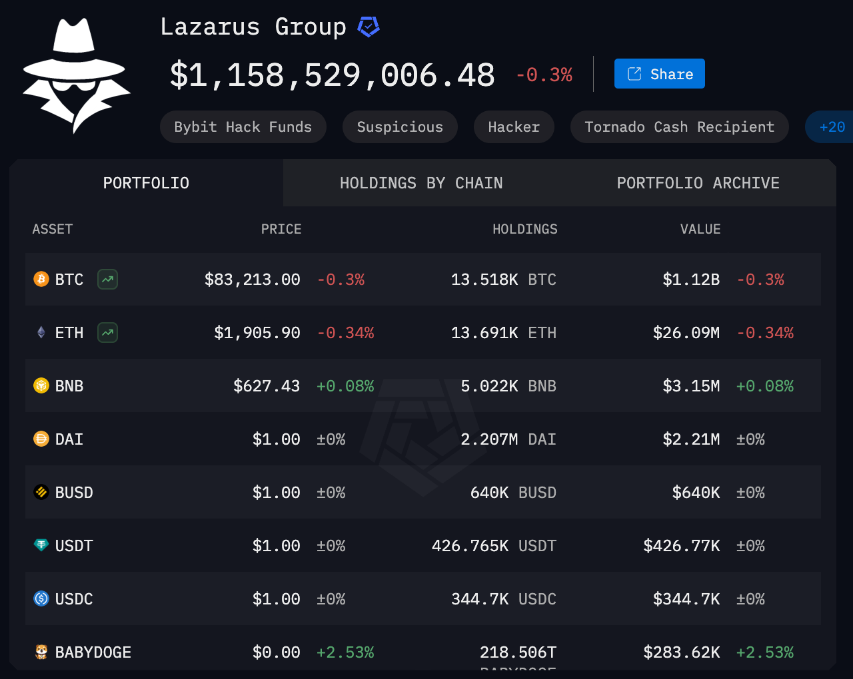Click the BABYDOGE value $283.62K
853x679 pixels.
(x=682, y=652)
